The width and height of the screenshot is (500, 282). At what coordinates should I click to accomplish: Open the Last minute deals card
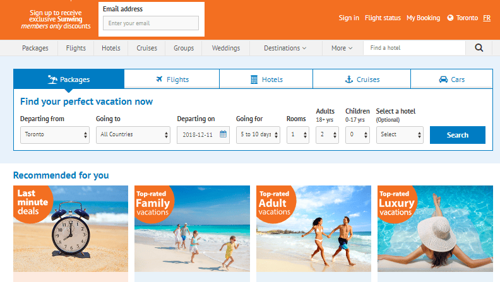pos(71,228)
